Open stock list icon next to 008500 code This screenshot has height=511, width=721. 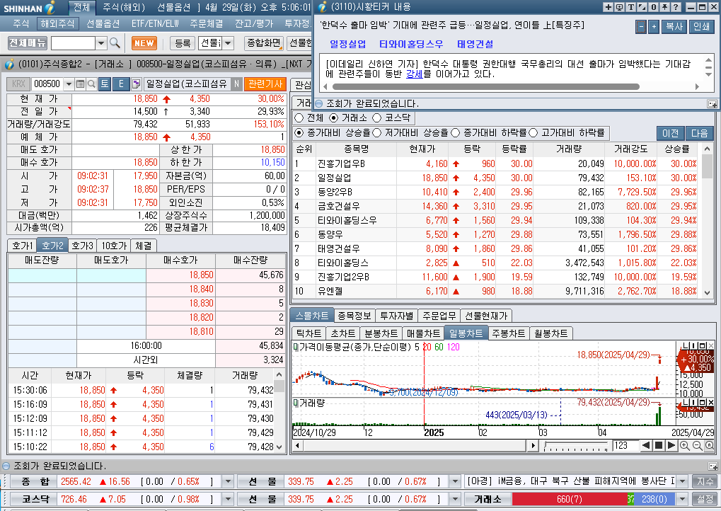[81, 84]
